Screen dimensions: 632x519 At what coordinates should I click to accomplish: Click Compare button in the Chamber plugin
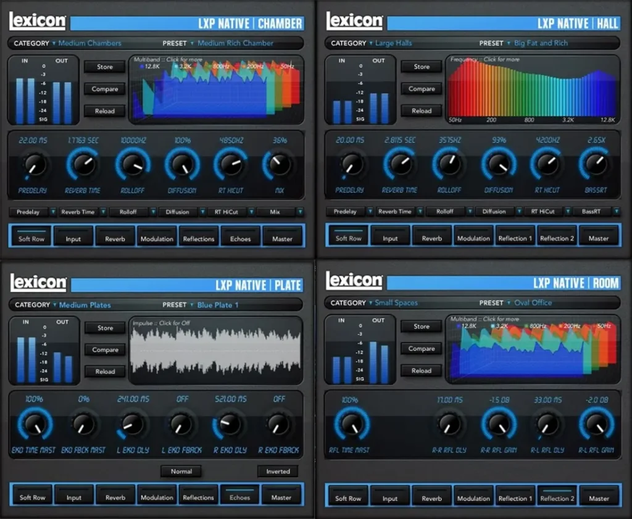(105, 89)
